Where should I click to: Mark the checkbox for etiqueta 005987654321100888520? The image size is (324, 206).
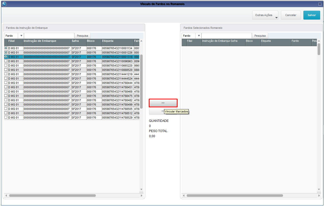pos(6,70)
